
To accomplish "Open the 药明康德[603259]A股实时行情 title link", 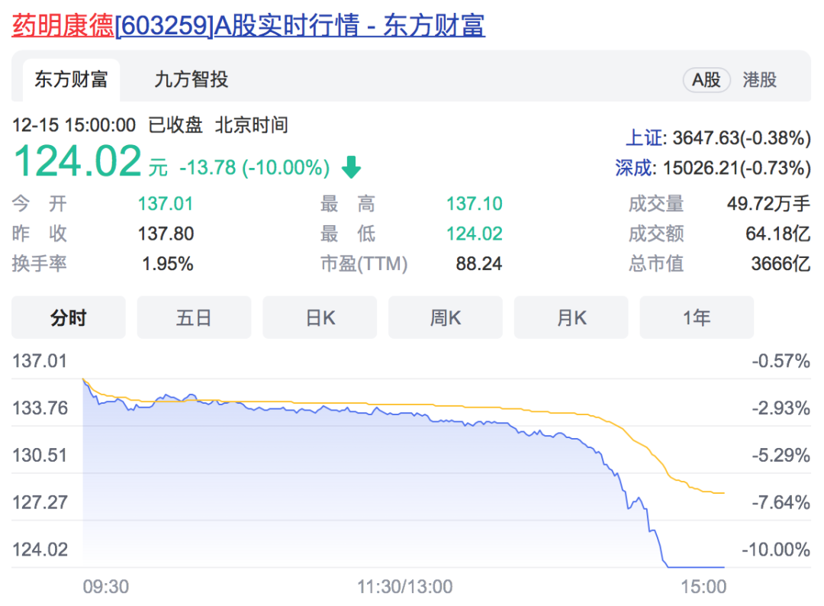I will coord(248,25).
